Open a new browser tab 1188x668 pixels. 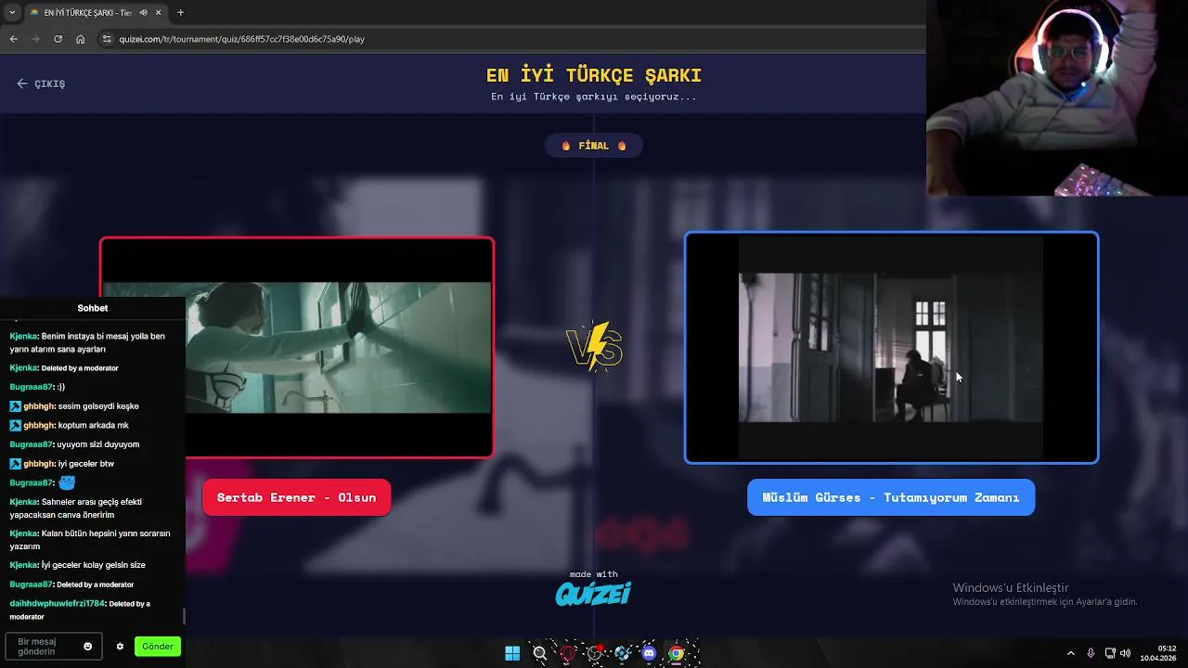pyautogui.click(x=180, y=13)
